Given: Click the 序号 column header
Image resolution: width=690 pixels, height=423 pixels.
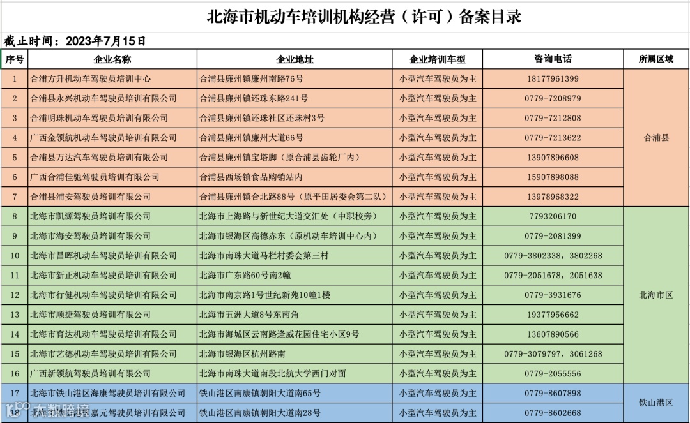Looking at the screenshot, I should point(15,59).
